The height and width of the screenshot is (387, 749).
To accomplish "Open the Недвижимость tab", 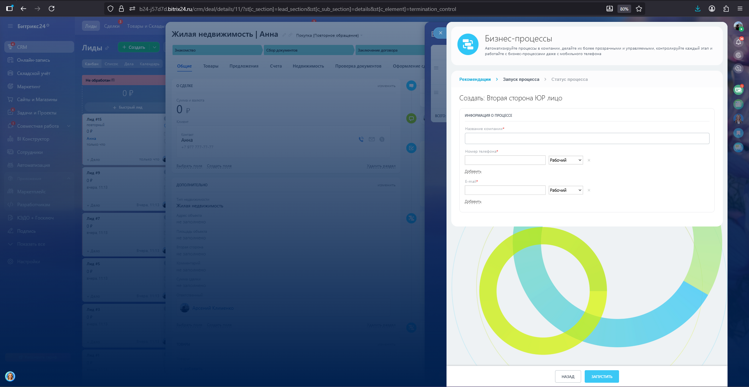I will click(308, 66).
